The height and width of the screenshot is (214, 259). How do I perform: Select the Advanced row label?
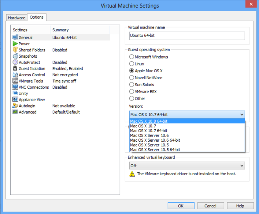click(x=27, y=112)
